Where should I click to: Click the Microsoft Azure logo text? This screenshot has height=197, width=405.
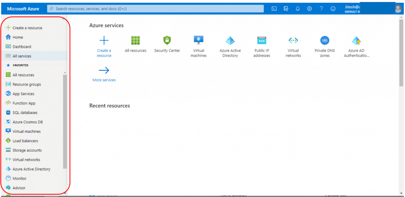click(x=23, y=9)
